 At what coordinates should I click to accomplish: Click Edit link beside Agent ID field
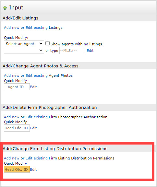tap(33, 87)
